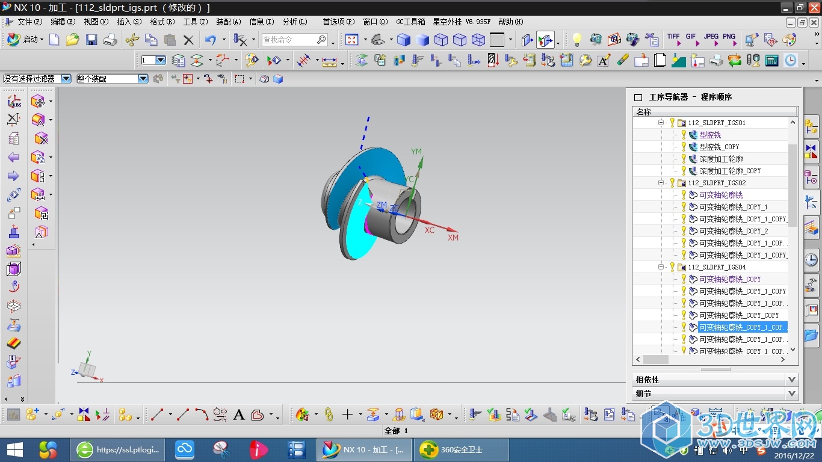This screenshot has width=822, height=462.
Task: Export image as TIFF
Action: click(673, 40)
